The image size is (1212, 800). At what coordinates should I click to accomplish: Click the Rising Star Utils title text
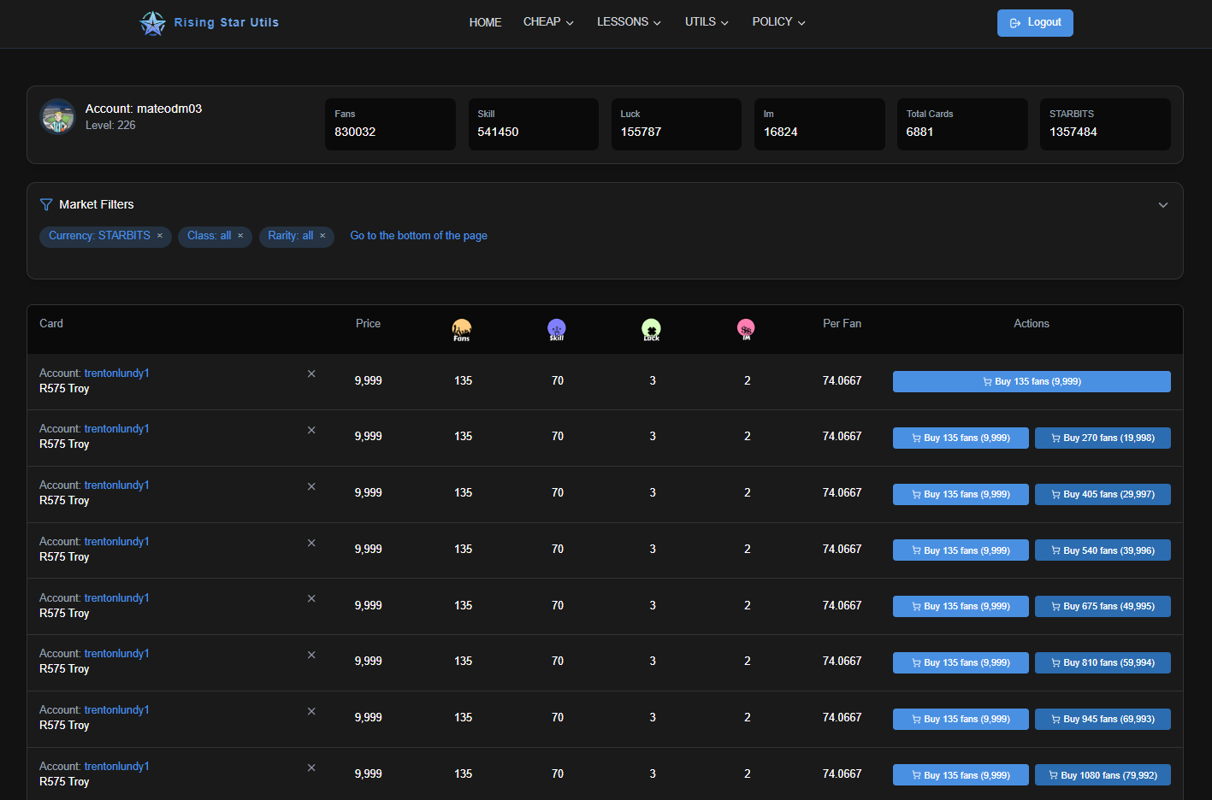pyautogui.click(x=227, y=23)
